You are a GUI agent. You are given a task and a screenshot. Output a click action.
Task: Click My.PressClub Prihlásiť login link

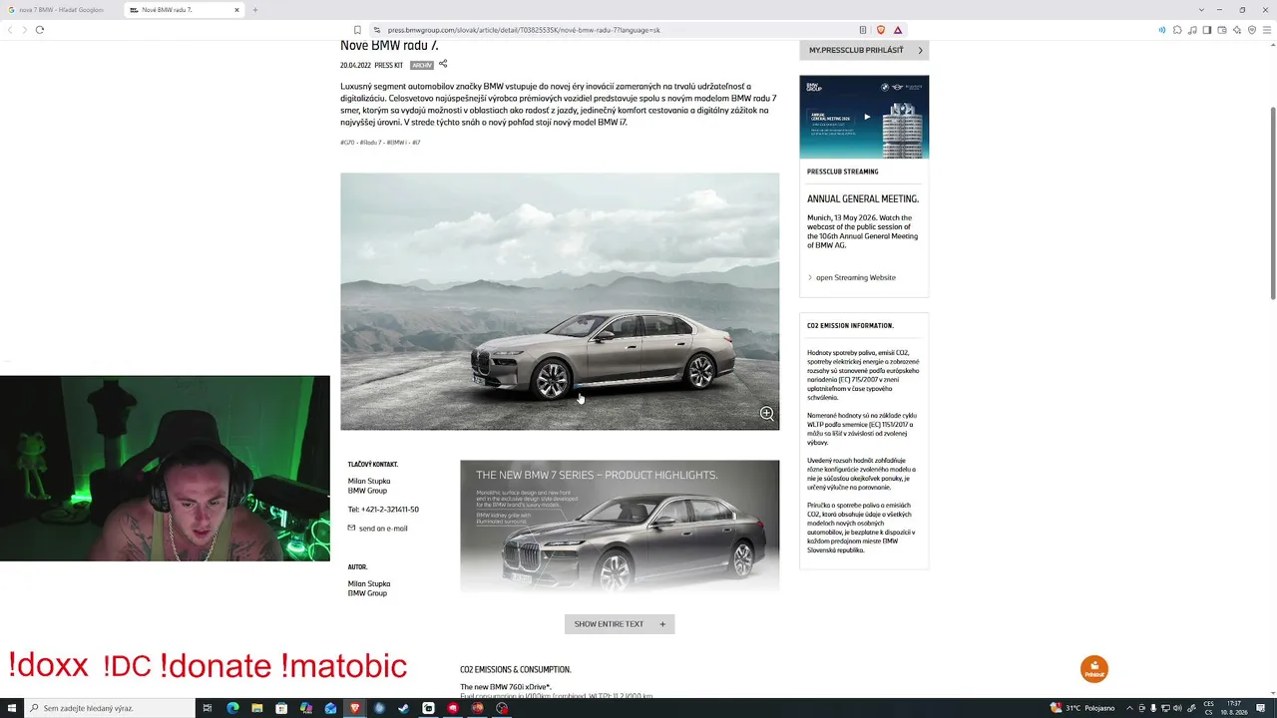click(864, 50)
